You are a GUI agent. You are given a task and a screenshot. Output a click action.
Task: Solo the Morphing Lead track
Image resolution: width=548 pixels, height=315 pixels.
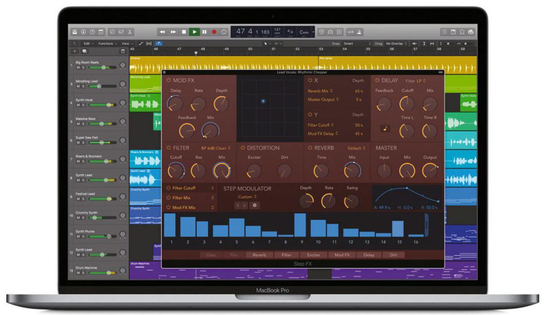(x=83, y=86)
